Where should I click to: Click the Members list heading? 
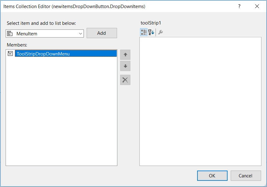17,45
